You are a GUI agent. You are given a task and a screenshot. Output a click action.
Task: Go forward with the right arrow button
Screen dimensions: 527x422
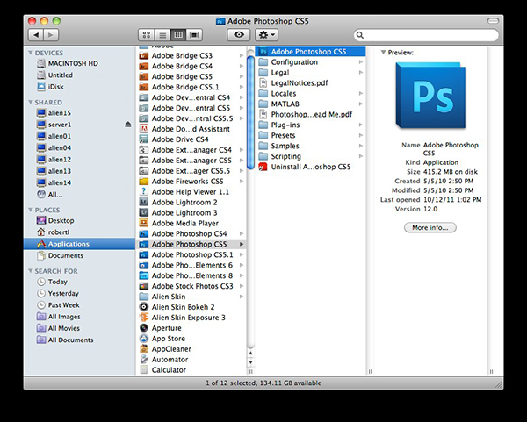tap(51, 35)
